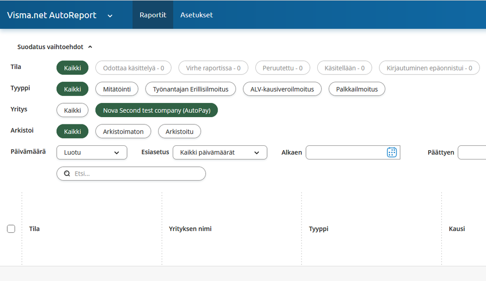Image resolution: width=486 pixels, height=281 pixels.
Task: Click the Nova Second test company chip
Action: coord(157,110)
